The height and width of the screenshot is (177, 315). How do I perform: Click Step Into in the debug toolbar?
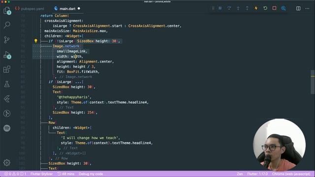(x=238, y=8)
